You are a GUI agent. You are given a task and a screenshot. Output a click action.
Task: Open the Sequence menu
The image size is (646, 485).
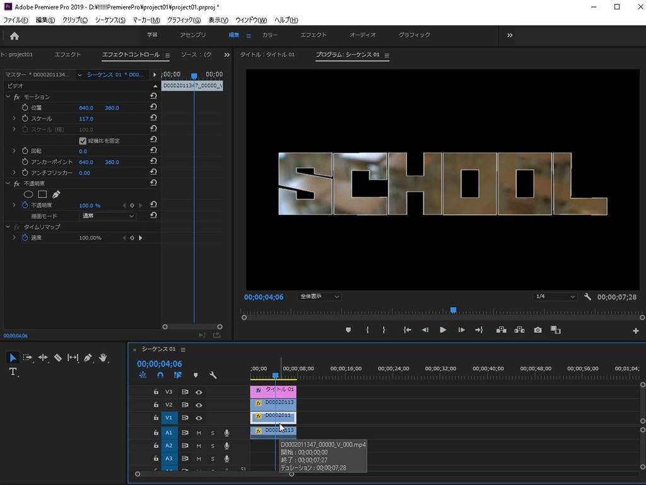(x=110, y=20)
